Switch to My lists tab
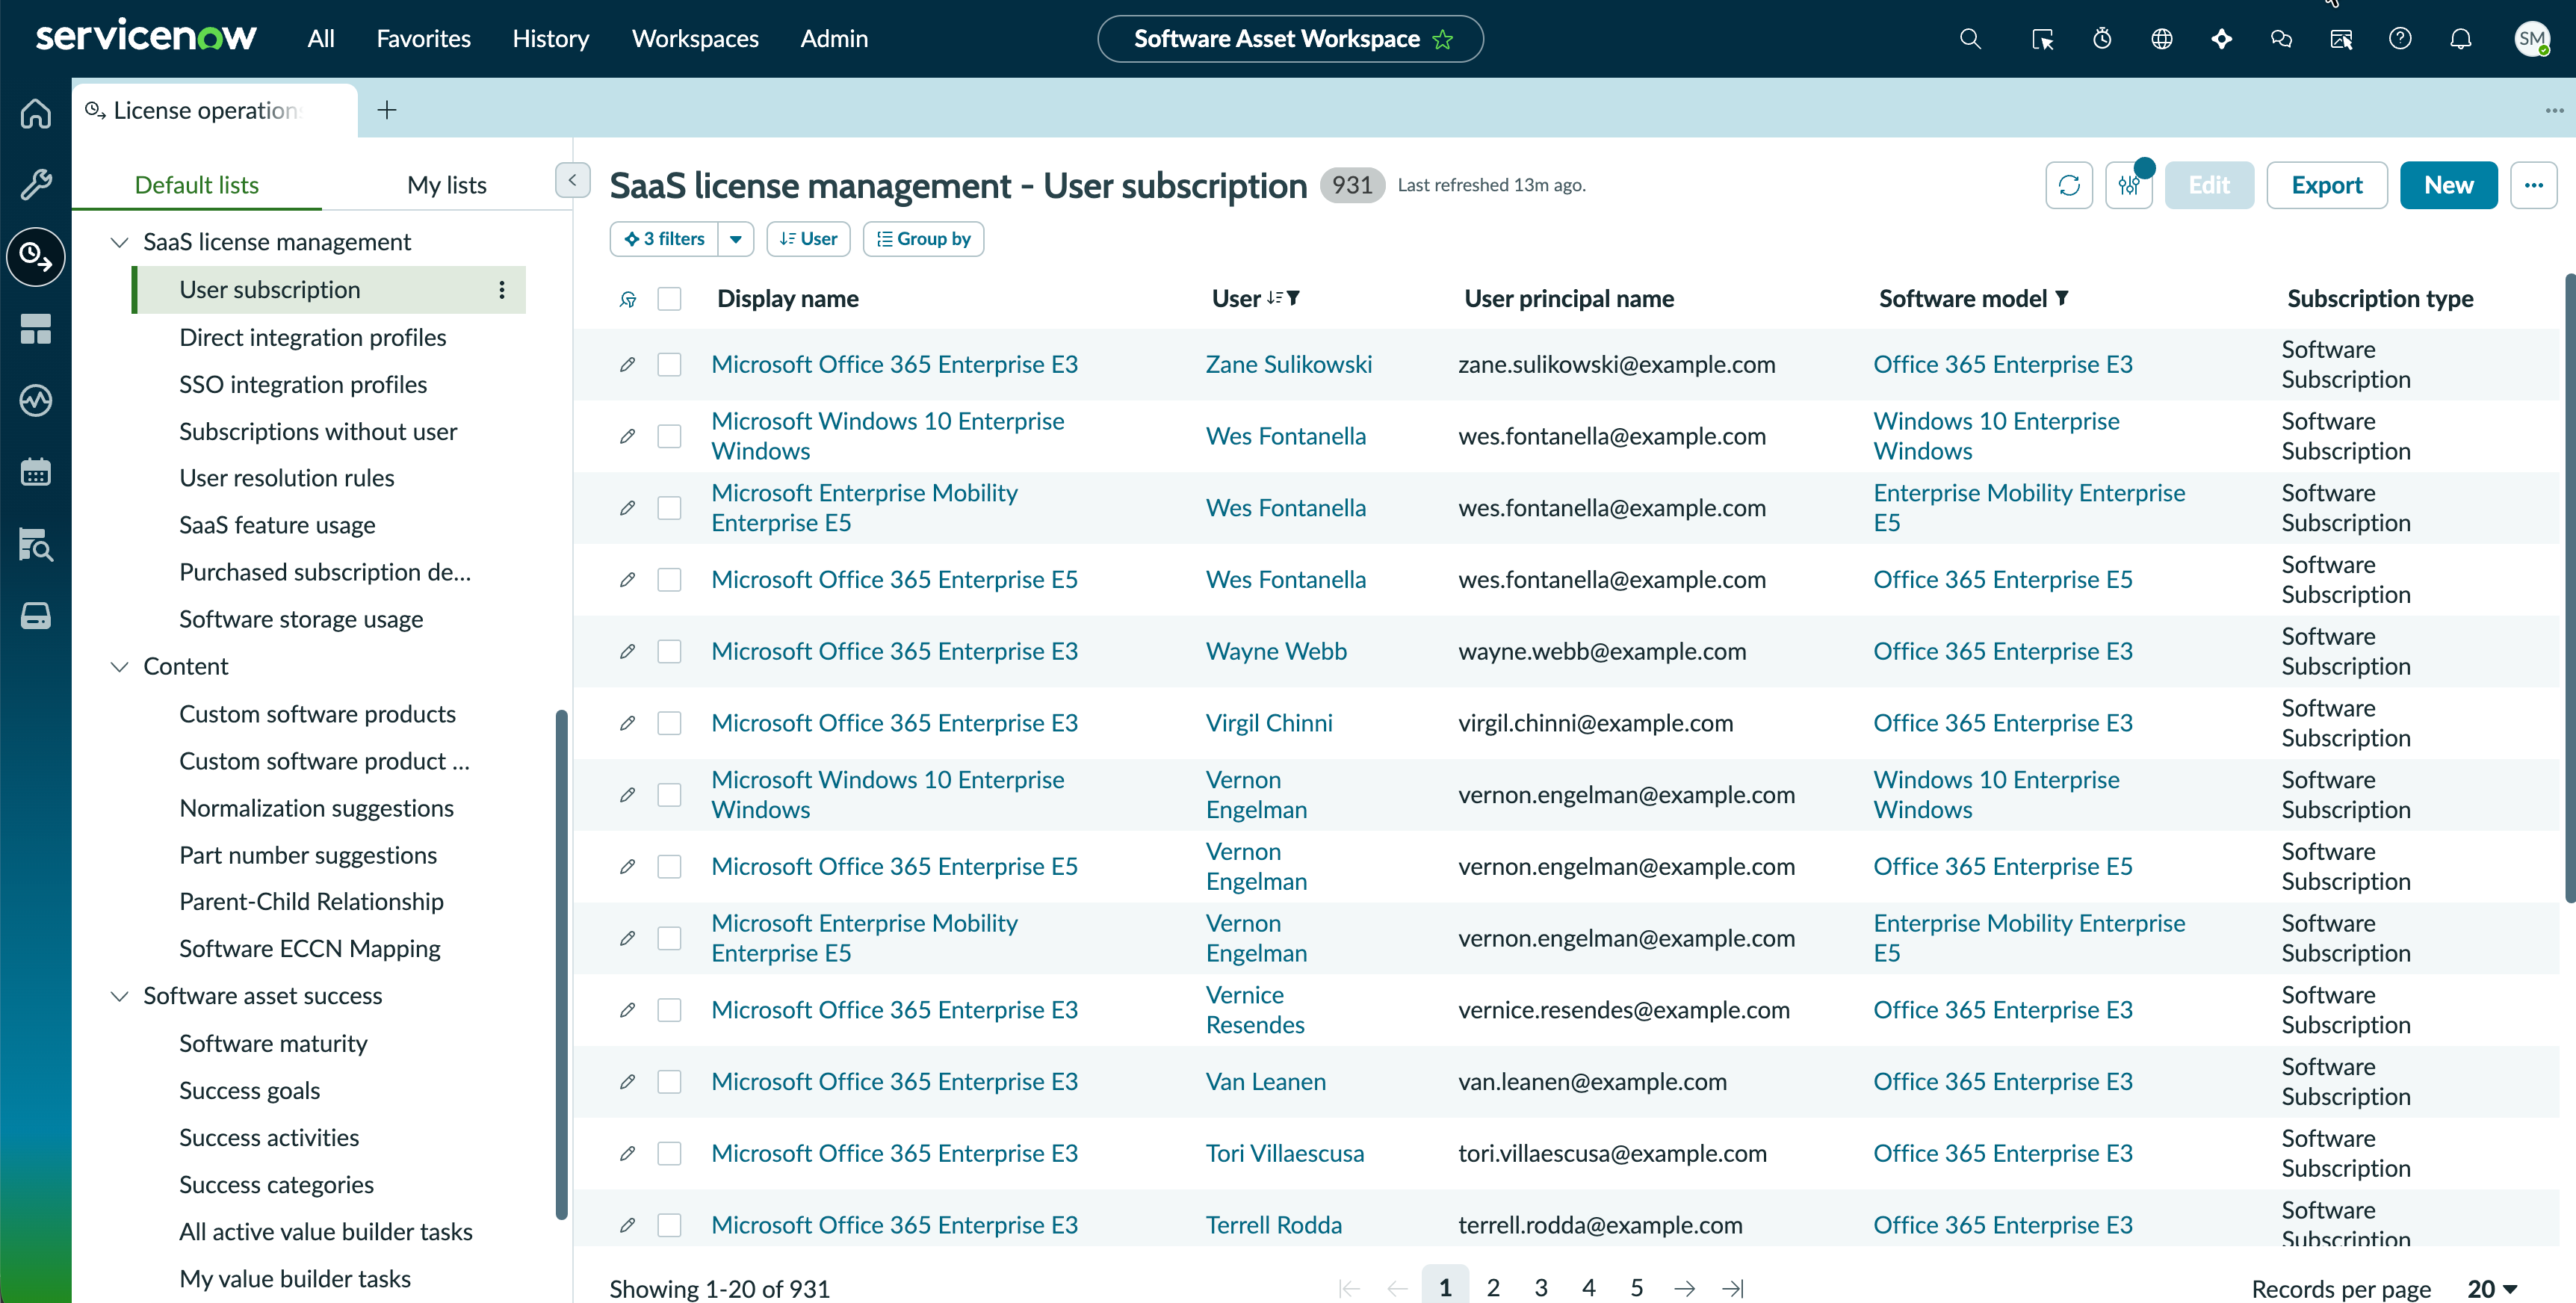2576x1303 pixels. [x=446, y=185]
